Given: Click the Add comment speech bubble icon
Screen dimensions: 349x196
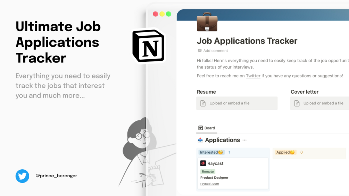Looking at the screenshot, I should pos(200,51).
